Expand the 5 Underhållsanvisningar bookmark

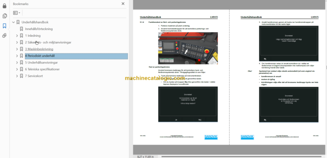17,62
